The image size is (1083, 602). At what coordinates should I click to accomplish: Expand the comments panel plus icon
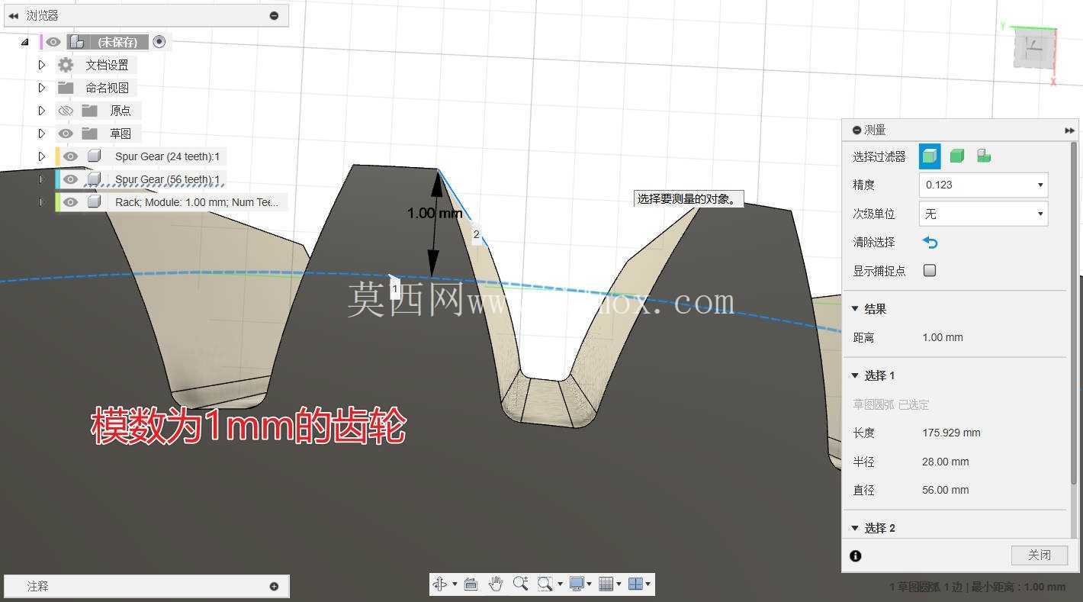pos(275,586)
